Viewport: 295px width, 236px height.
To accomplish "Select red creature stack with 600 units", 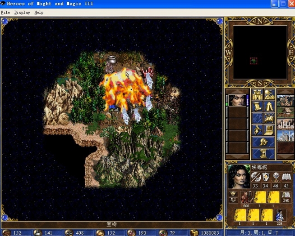I will (x=246, y=197).
